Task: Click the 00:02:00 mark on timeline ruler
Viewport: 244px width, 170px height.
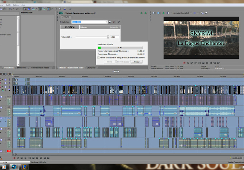Action: [x=39, y=76]
